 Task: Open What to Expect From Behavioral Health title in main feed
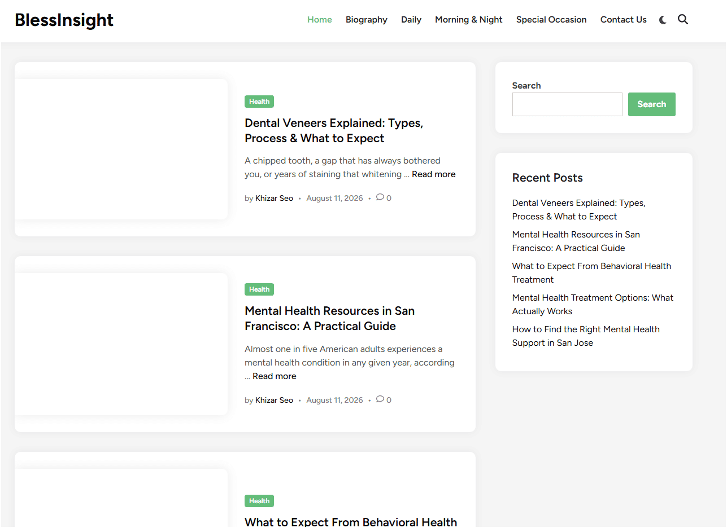click(351, 522)
